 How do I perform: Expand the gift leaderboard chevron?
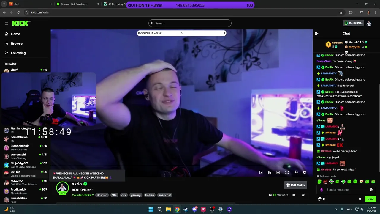pyautogui.click(x=346, y=53)
